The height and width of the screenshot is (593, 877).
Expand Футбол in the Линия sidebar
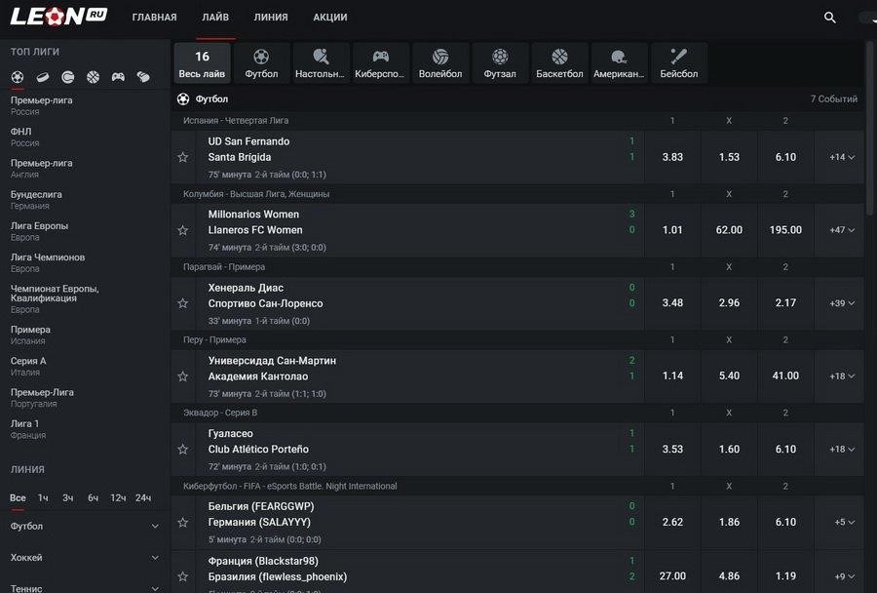click(x=85, y=526)
